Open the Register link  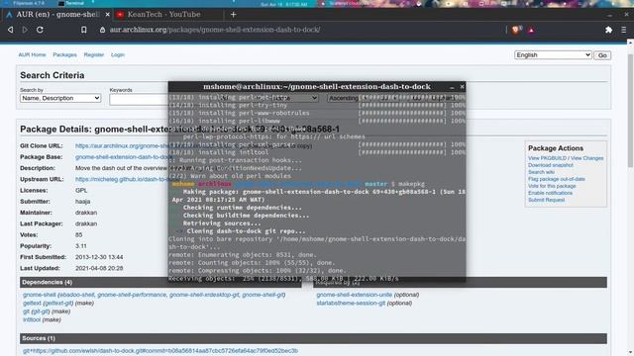(94, 55)
